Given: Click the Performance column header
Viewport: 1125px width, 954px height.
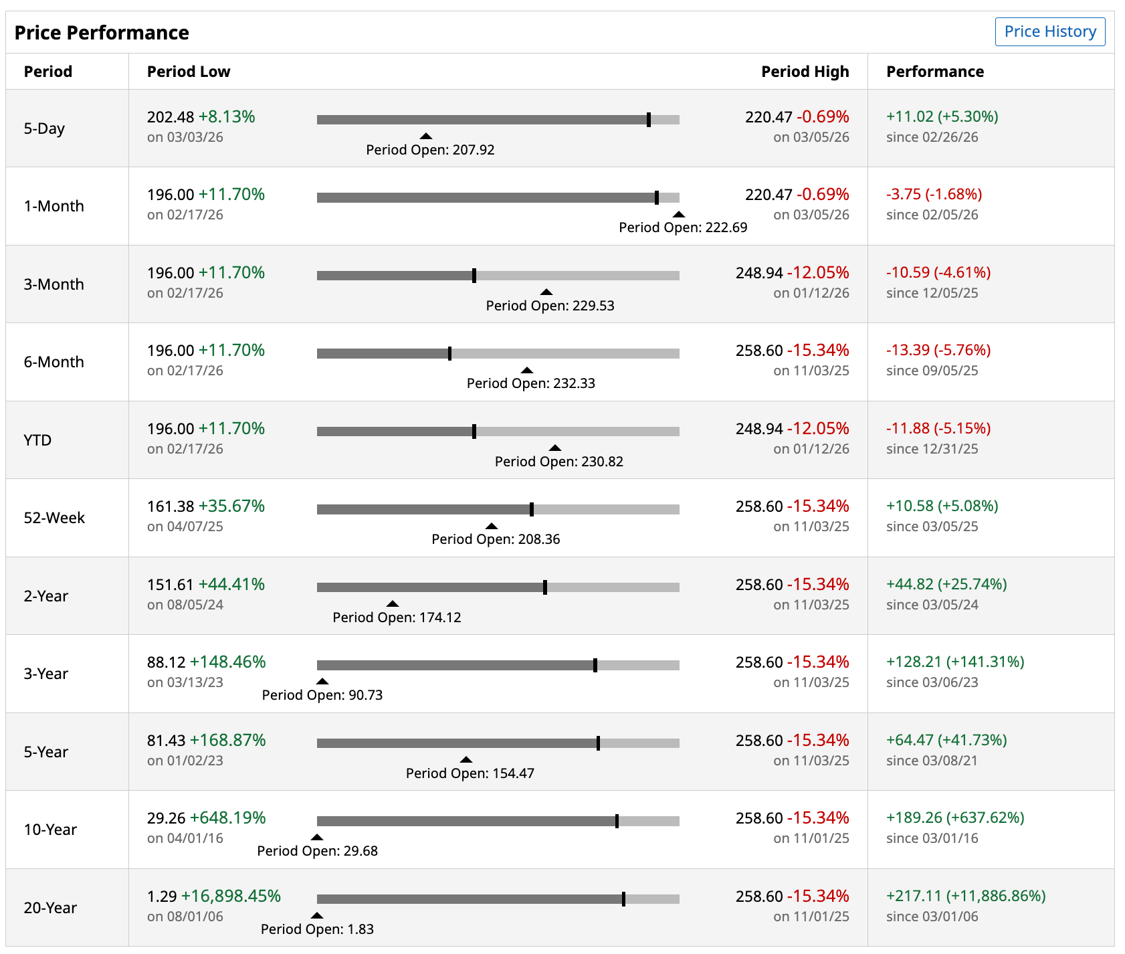Looking at the screenshot, I should pos(934,72).
